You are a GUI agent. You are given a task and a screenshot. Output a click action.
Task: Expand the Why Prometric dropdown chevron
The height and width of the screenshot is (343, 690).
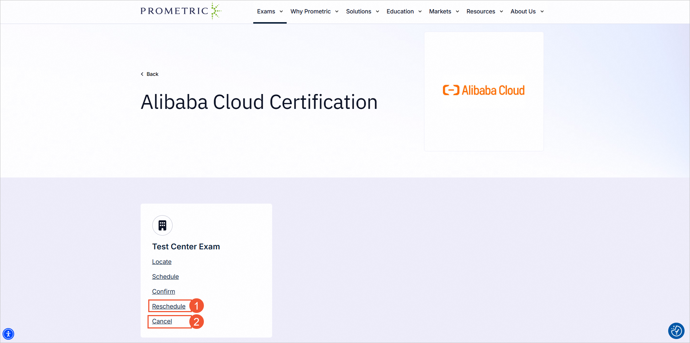coord(337,12)
